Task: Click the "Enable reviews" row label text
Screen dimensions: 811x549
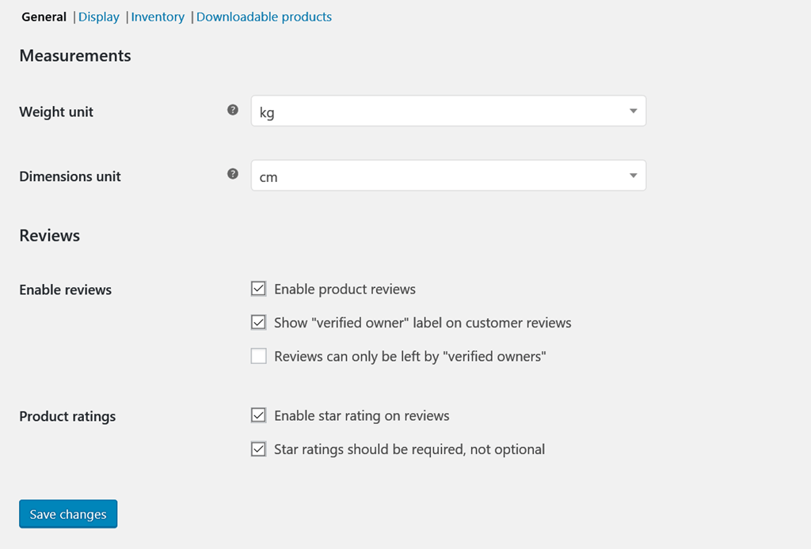Action: [65, 290]
